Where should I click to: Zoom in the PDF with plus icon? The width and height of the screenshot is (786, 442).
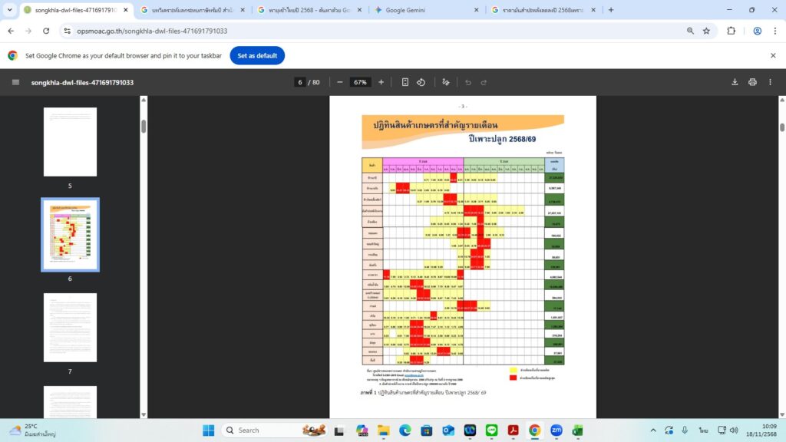pyautogui.click(x=381, y=82)
